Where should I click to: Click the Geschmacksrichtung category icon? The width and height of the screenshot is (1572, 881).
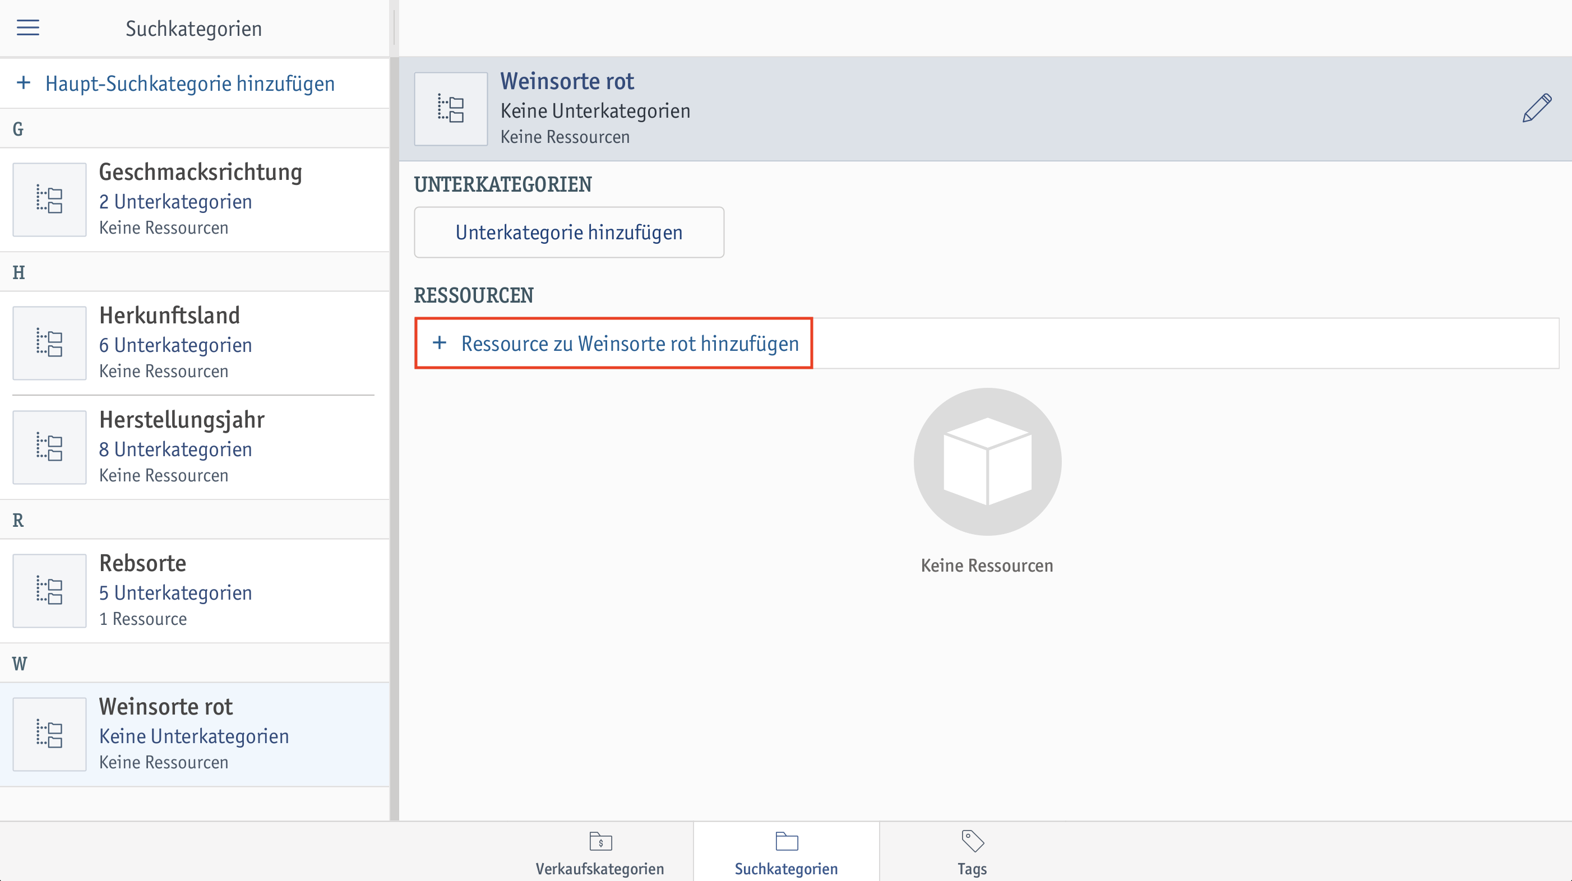(x=49, y=200)
